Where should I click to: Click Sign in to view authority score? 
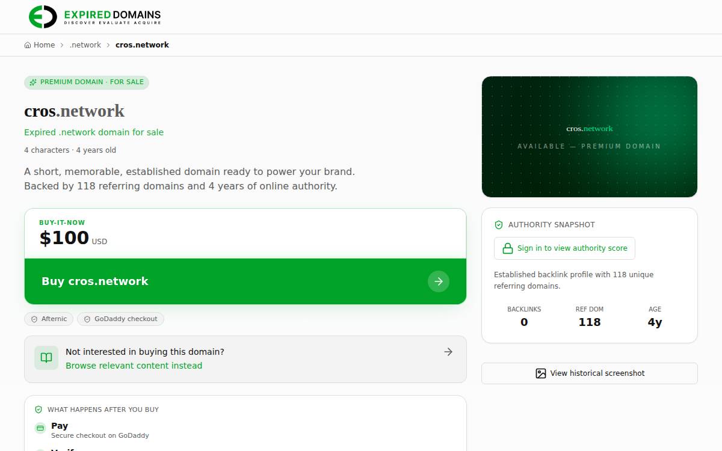(564, 248)
